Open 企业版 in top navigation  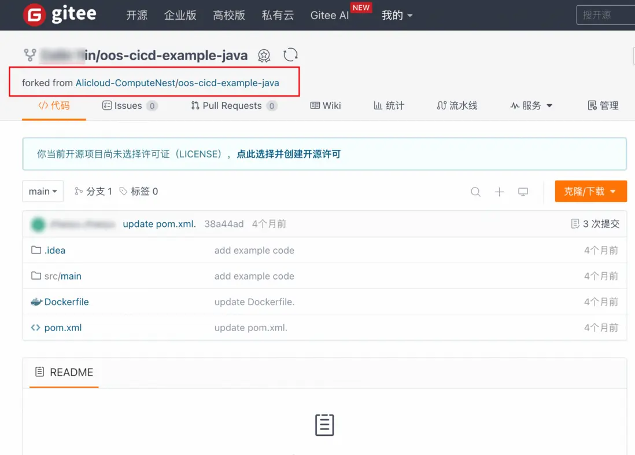(x=180, y=16)
